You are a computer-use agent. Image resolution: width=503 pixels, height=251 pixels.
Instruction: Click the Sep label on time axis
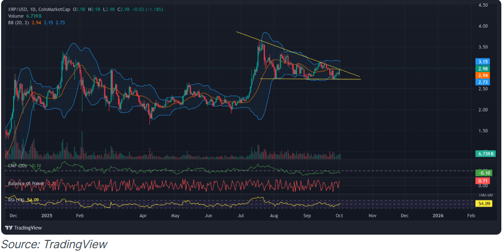(307, 216)
